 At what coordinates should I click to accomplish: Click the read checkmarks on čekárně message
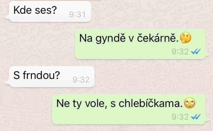196,51
